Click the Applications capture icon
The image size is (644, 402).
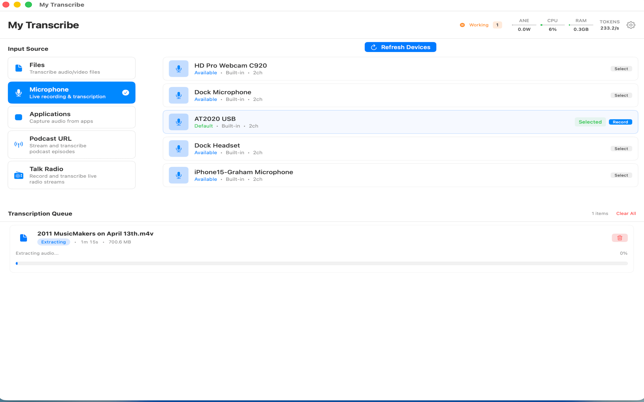pyautogui.click(x=18, y=117)
